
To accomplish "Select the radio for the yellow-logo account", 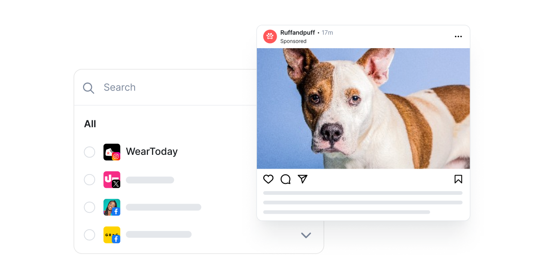I will (90, 235).
